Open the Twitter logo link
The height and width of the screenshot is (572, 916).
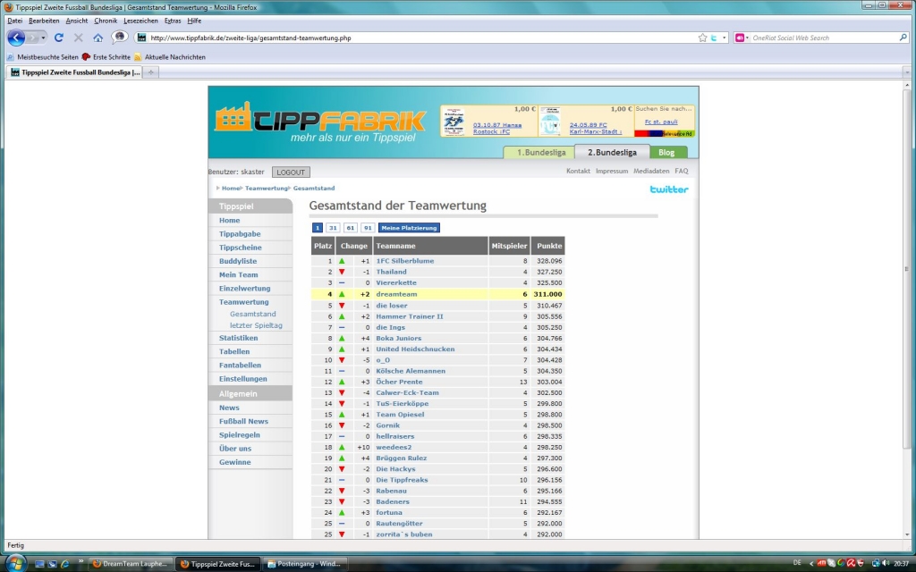coord(668,189)
